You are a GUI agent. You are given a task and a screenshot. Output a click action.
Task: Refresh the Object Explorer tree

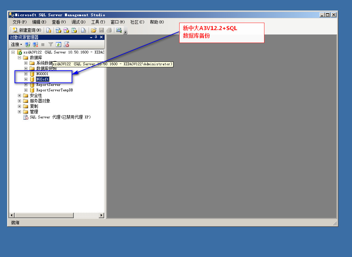pyautogui.click(x=58, y=44)
